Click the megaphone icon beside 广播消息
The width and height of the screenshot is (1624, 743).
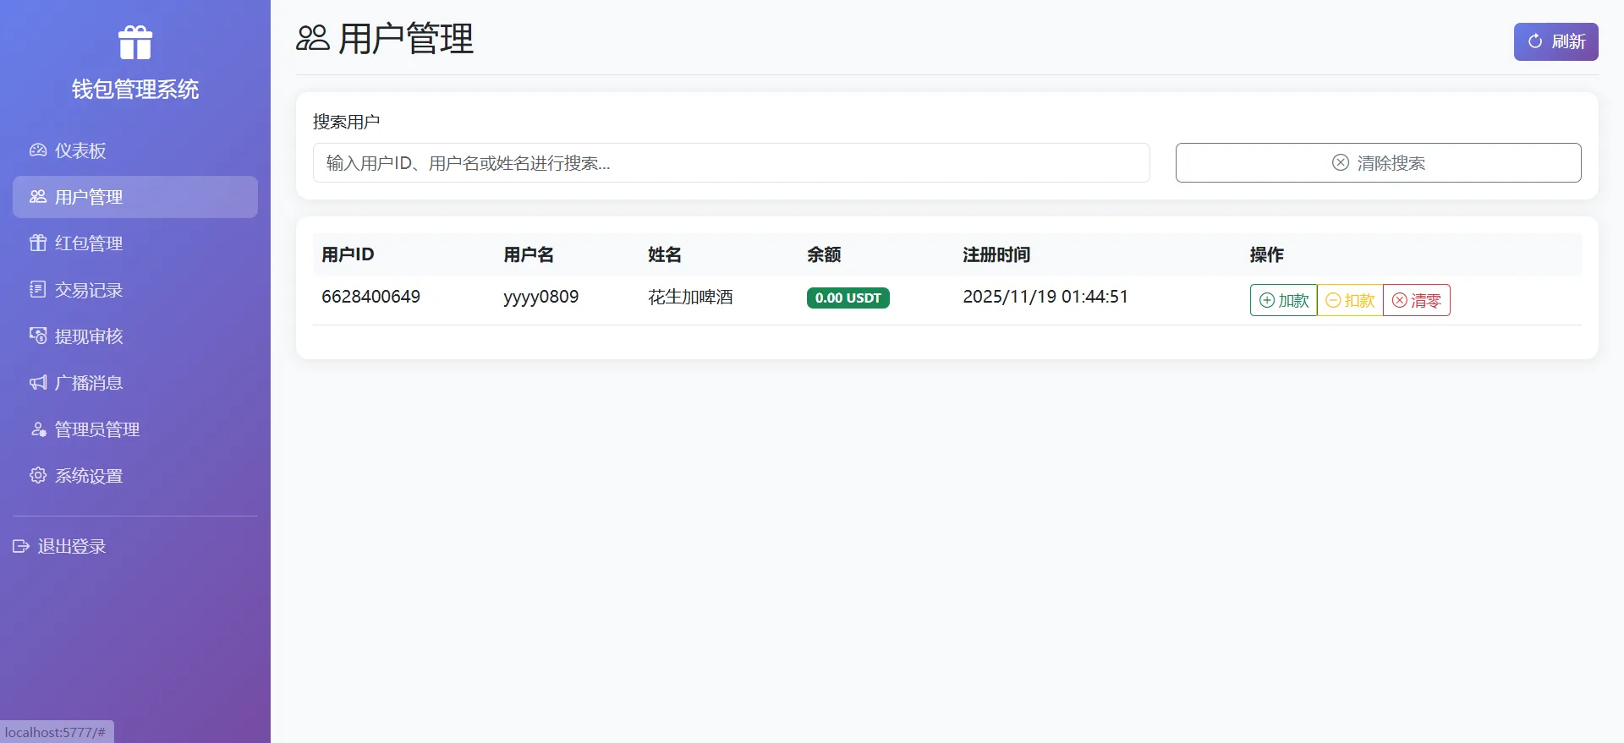38,383
